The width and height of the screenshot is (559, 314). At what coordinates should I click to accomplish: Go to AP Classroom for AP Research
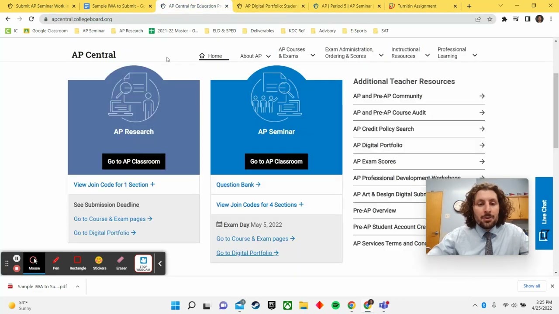point(134,161)
